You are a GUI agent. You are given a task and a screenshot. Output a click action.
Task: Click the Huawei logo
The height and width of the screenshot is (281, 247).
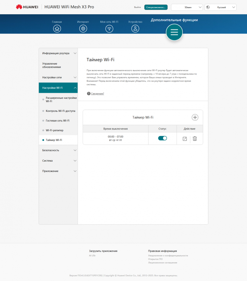(27, 7)
